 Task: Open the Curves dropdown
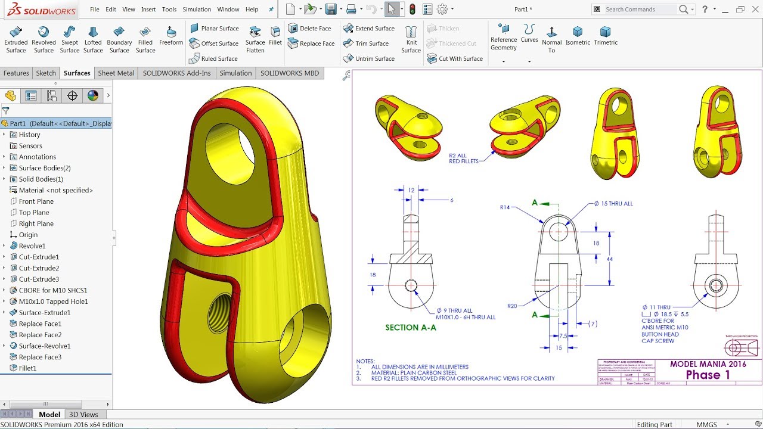tap(529, 61)
